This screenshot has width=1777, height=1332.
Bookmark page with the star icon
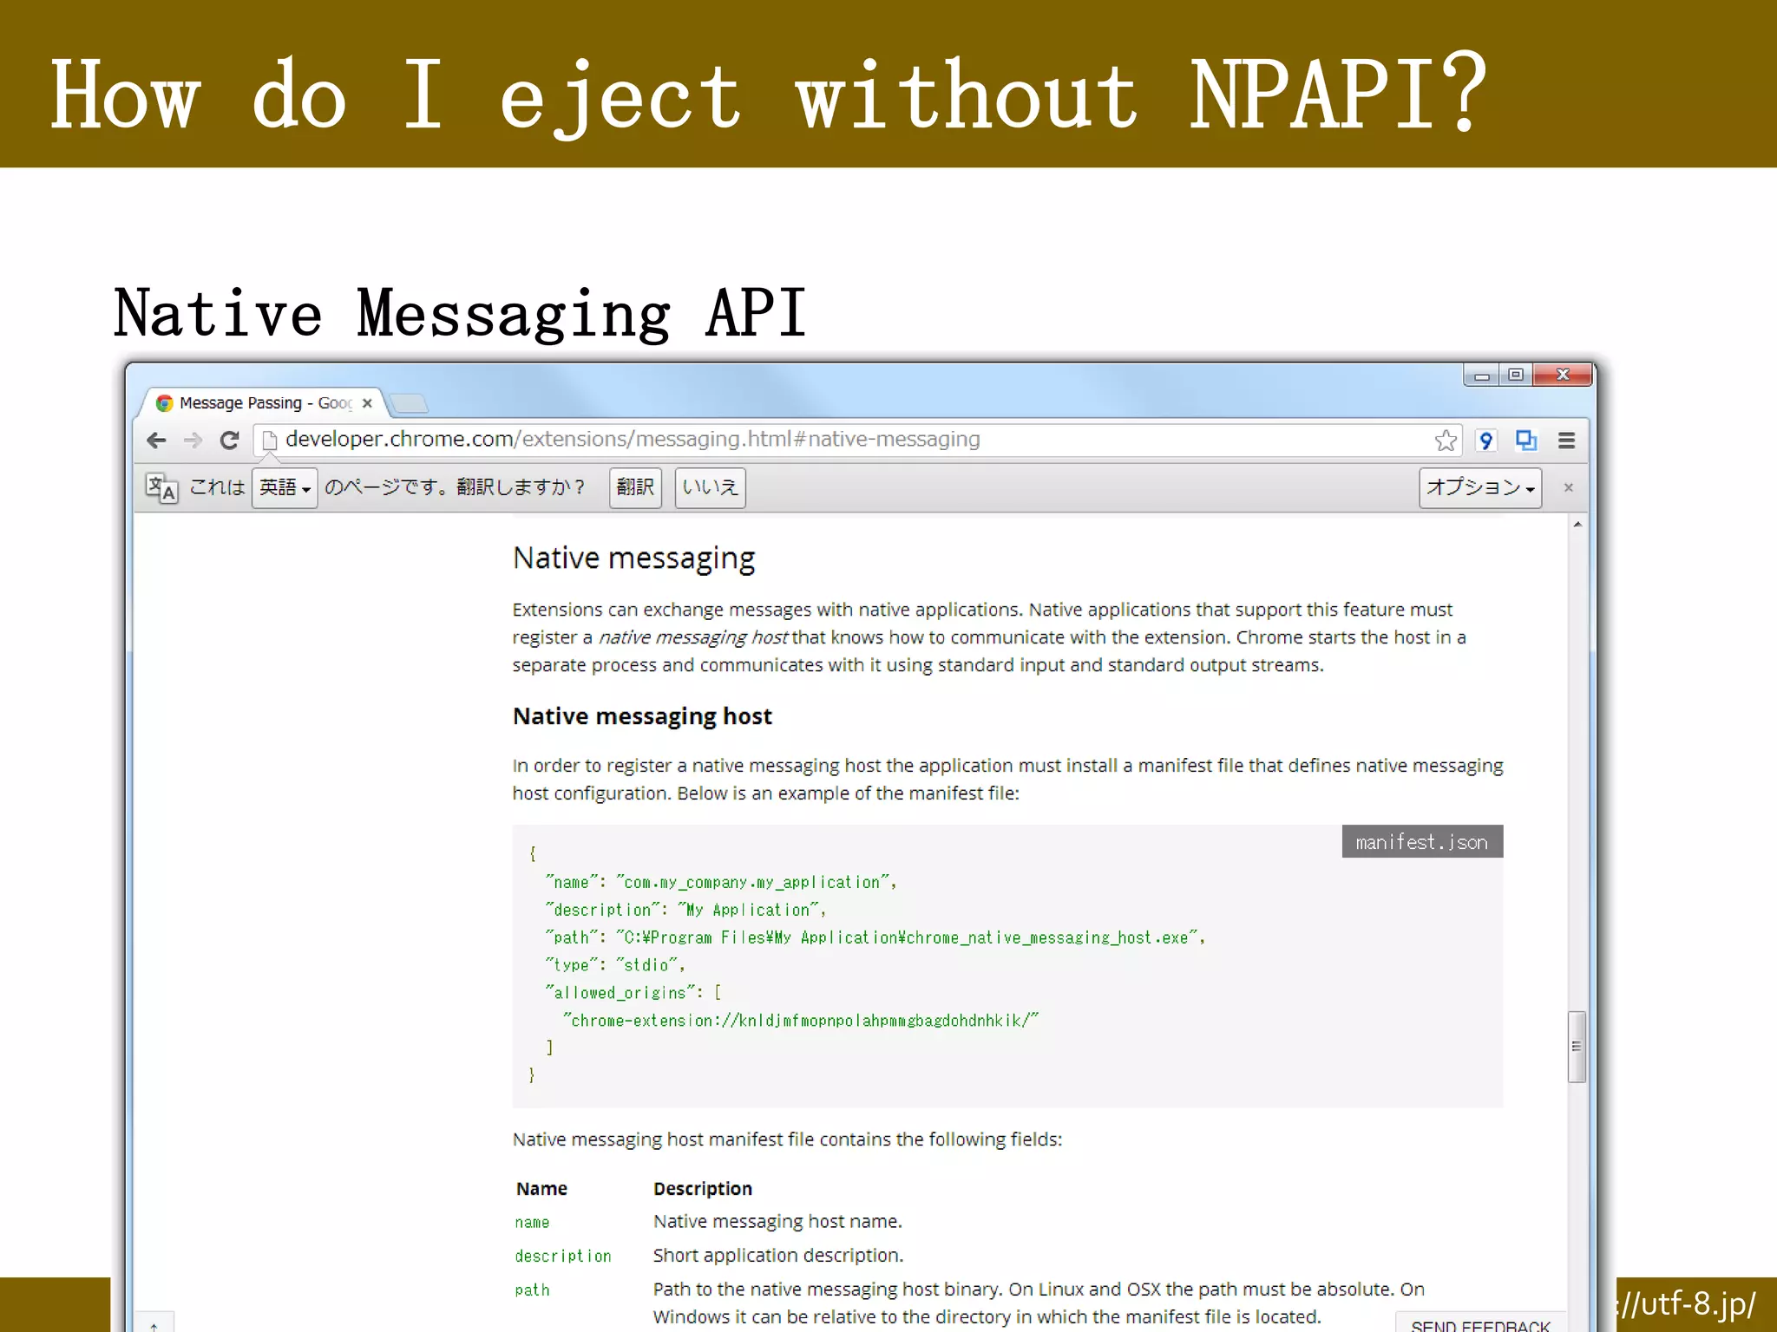click(1446, 441)
